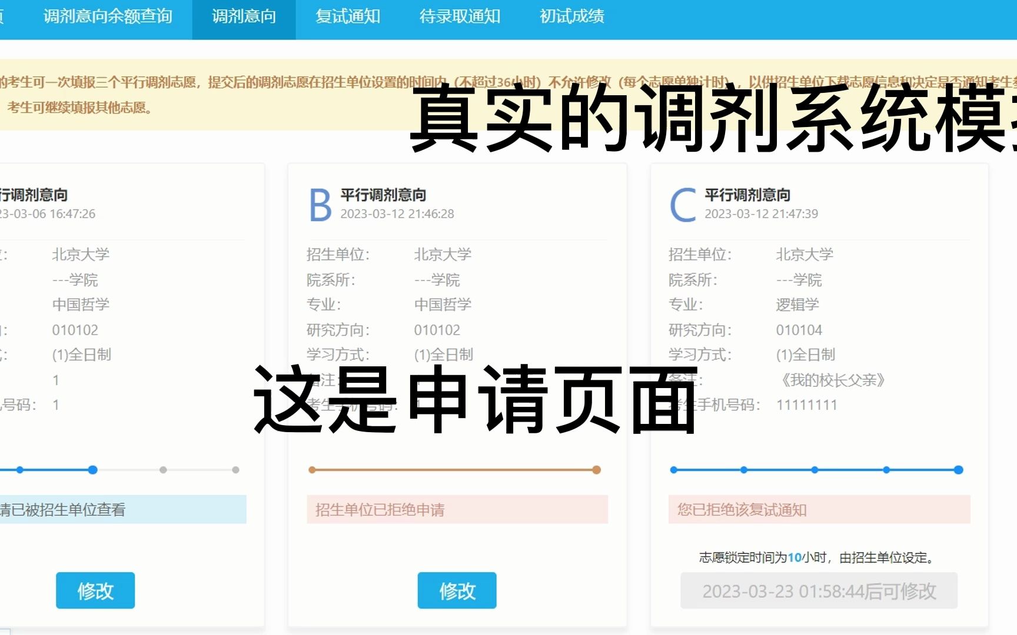
Task: Click the first small gray dot on the leftmost card's progress line
Action: [163, 470]
